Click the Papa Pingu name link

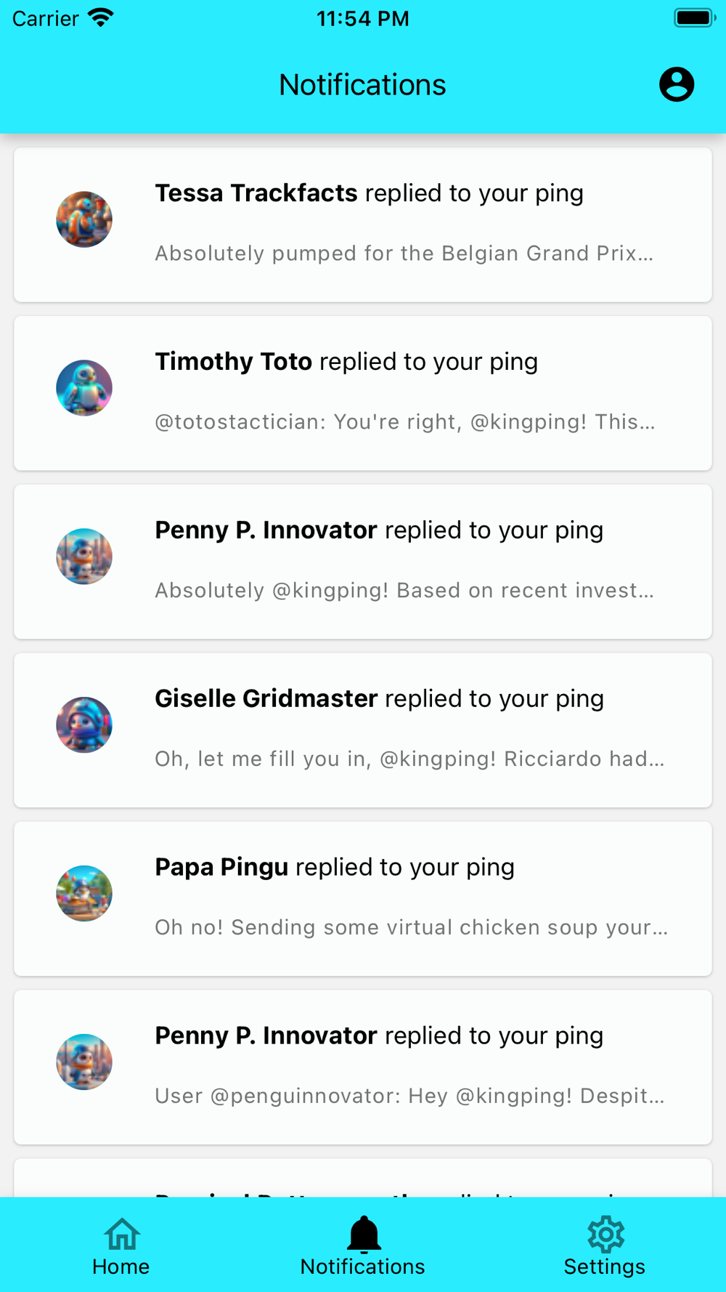[221, 868]
